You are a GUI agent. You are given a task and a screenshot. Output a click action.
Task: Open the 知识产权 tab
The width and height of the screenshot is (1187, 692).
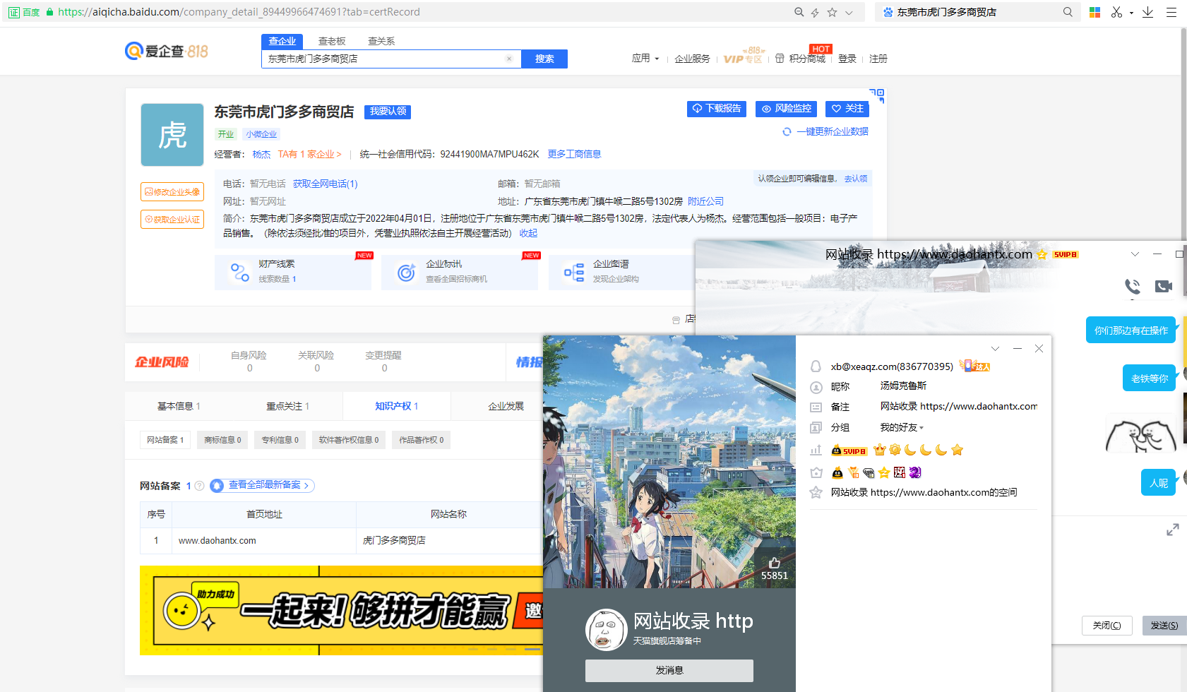pyautogui.click(x=396, y=406)
